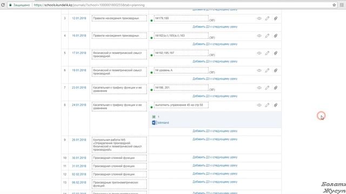Edit homework №192,195,197 with pencil
This screenshot has width=346, height=194.
pyautogui.click(x=267, y=53)
